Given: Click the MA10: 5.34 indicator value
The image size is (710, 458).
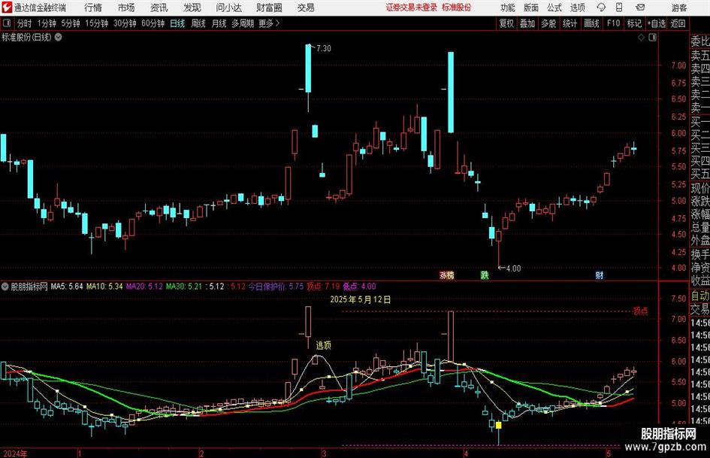Looking at the screenshot, I should [104, 287].
